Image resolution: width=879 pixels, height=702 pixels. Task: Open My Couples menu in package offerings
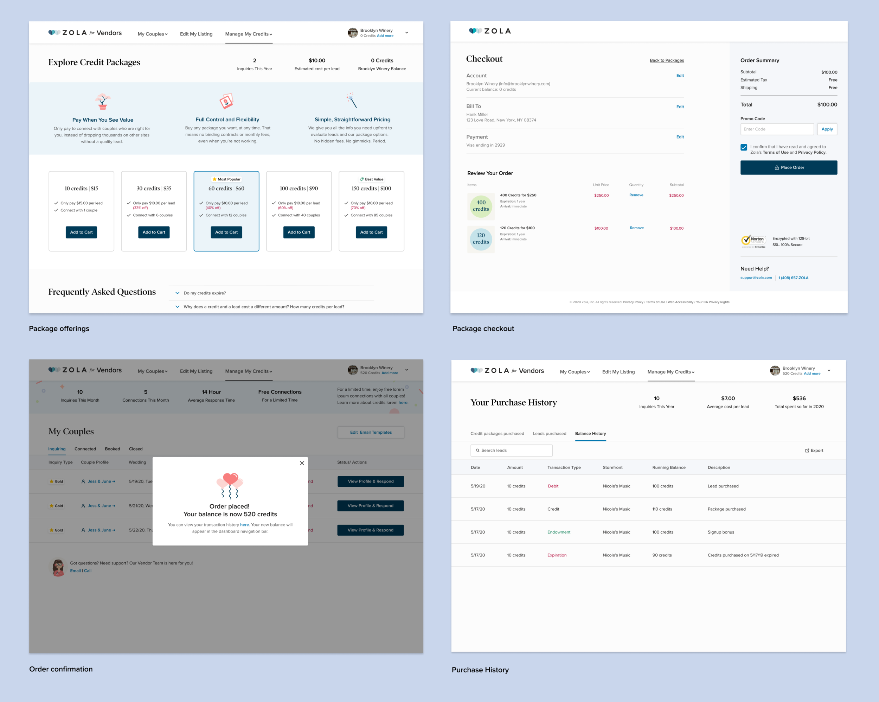pos(153,34)
